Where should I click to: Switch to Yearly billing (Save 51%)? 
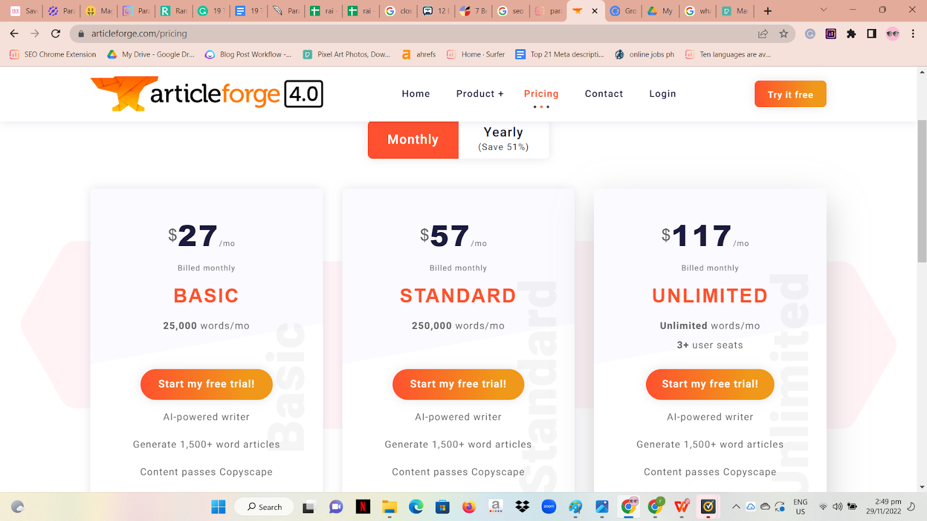pos(503,140)
